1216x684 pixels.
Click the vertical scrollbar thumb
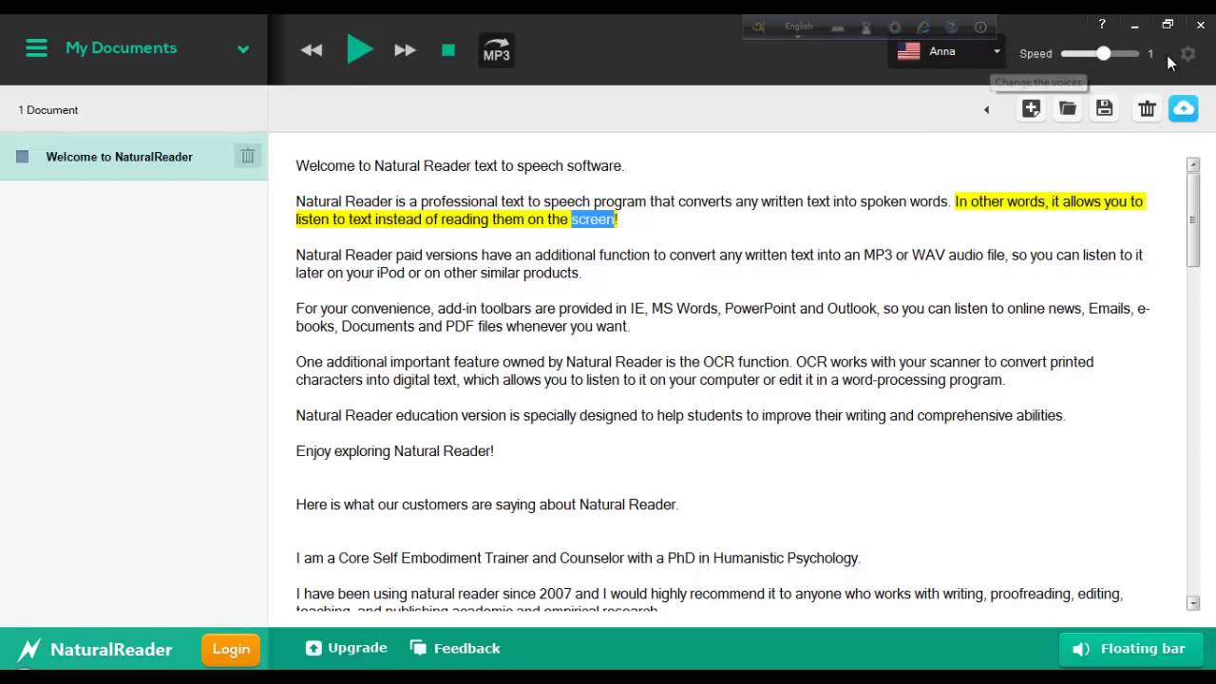1193,219
